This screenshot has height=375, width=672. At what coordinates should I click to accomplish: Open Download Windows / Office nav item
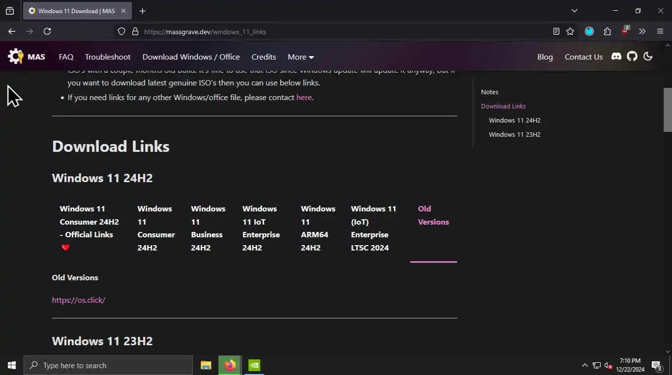(x=191, y=57)
